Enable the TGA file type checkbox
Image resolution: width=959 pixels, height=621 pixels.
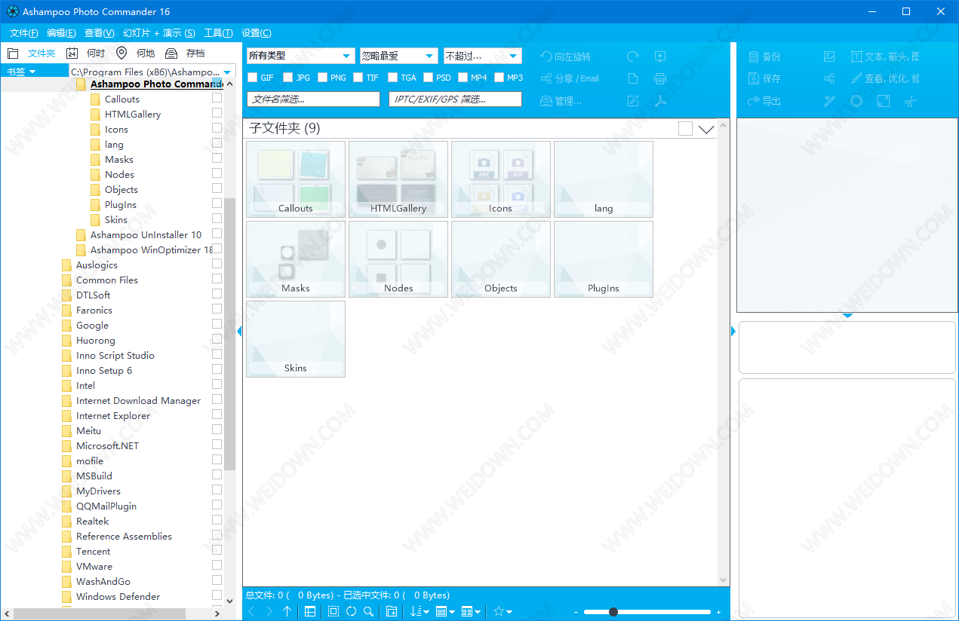pyautogui.click(x=392, y=78)
